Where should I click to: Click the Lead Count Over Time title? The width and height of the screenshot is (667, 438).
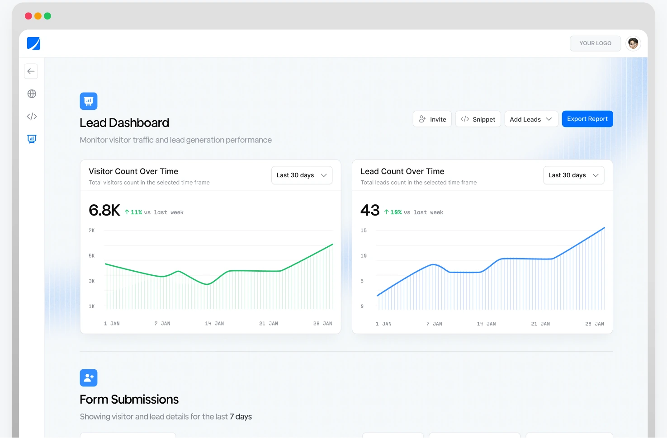[402, 171]
